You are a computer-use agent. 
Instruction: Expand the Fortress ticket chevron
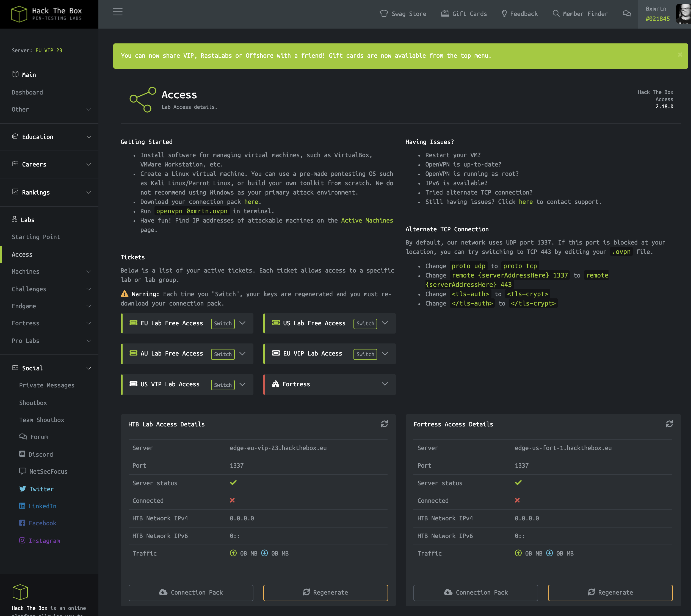click(x=385, y=384)
